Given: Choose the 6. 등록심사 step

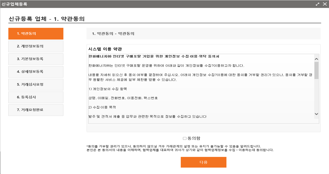Looking at the screenshot, I should click(36, 97).
